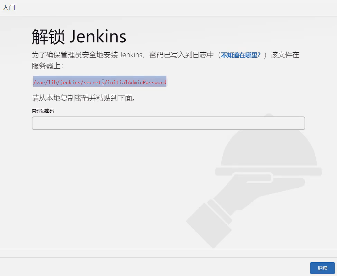Image resolution: width=337 pixels, height=276 pixels.
Task: Click the highlighted initialAdminPassword file path
Action: (x=100, y=82)
